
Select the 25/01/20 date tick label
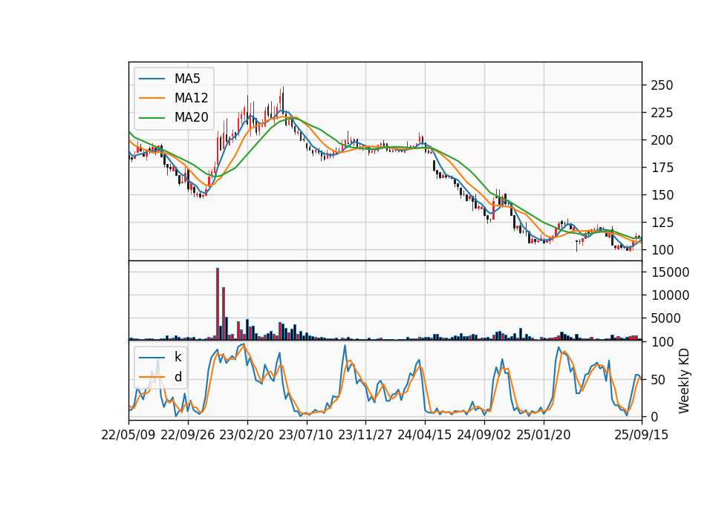click(544, 435)
